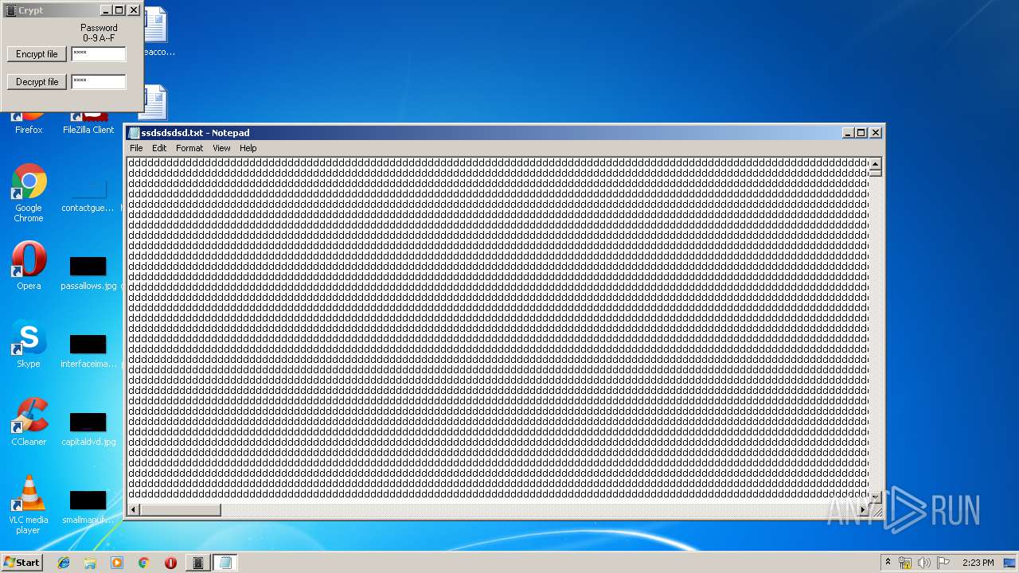Select the contactgue... desktop file
1019x573 pixels.
88,196
